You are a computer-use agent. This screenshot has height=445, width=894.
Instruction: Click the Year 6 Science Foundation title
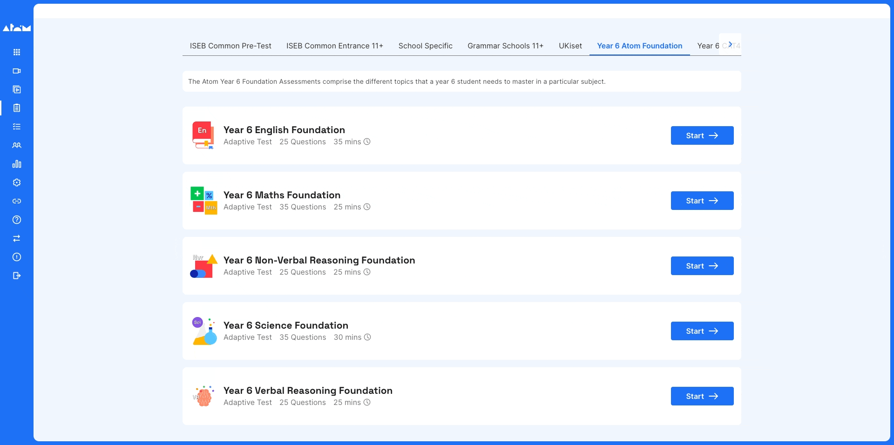(x=286, y=325)
